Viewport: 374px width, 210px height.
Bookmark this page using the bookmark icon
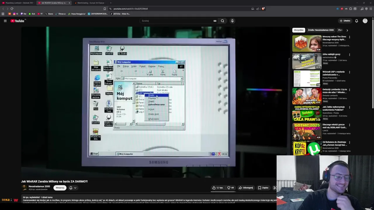105,9
